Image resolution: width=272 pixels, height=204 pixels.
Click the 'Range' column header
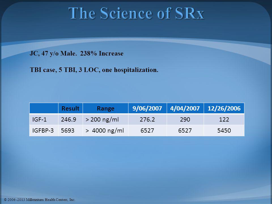click(105, 108)
